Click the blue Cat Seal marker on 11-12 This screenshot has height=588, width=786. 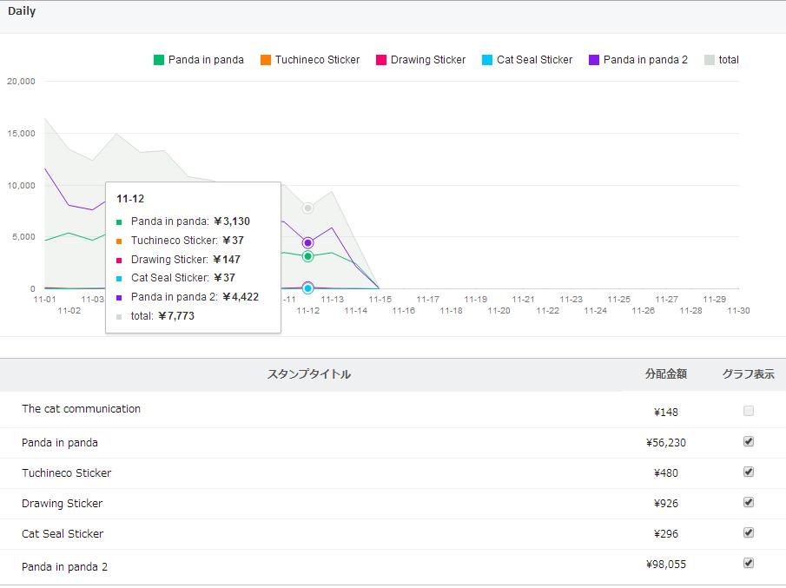pos(307,288)
